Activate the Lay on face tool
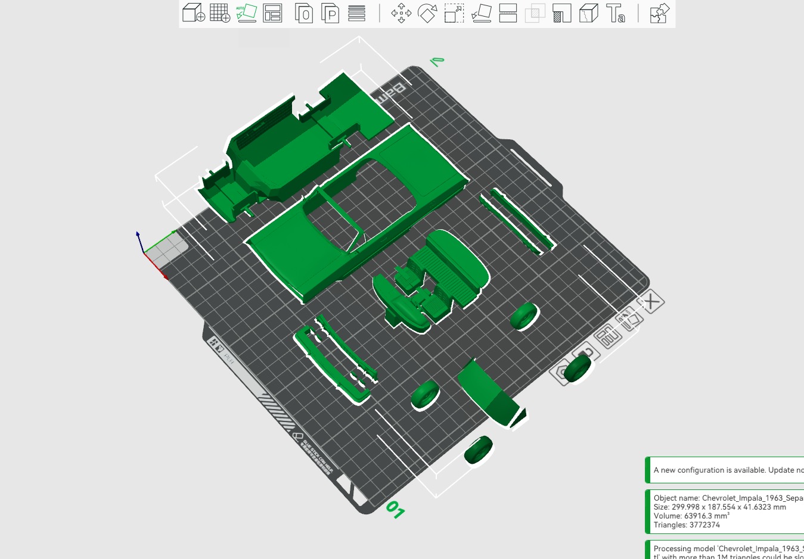This screenshot has height=559, width=804. [x=481, y=13]
